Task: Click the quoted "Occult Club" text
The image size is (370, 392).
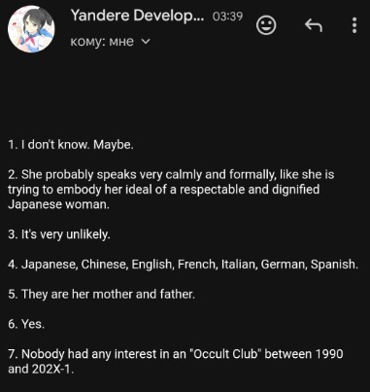Action: 225,354
